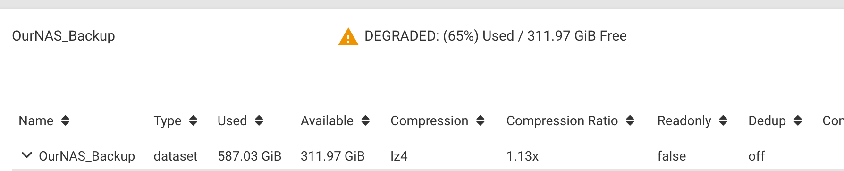Viewport: 844px width, 171px height.
Task: Click the Name column header label
Action: point(36,121)
